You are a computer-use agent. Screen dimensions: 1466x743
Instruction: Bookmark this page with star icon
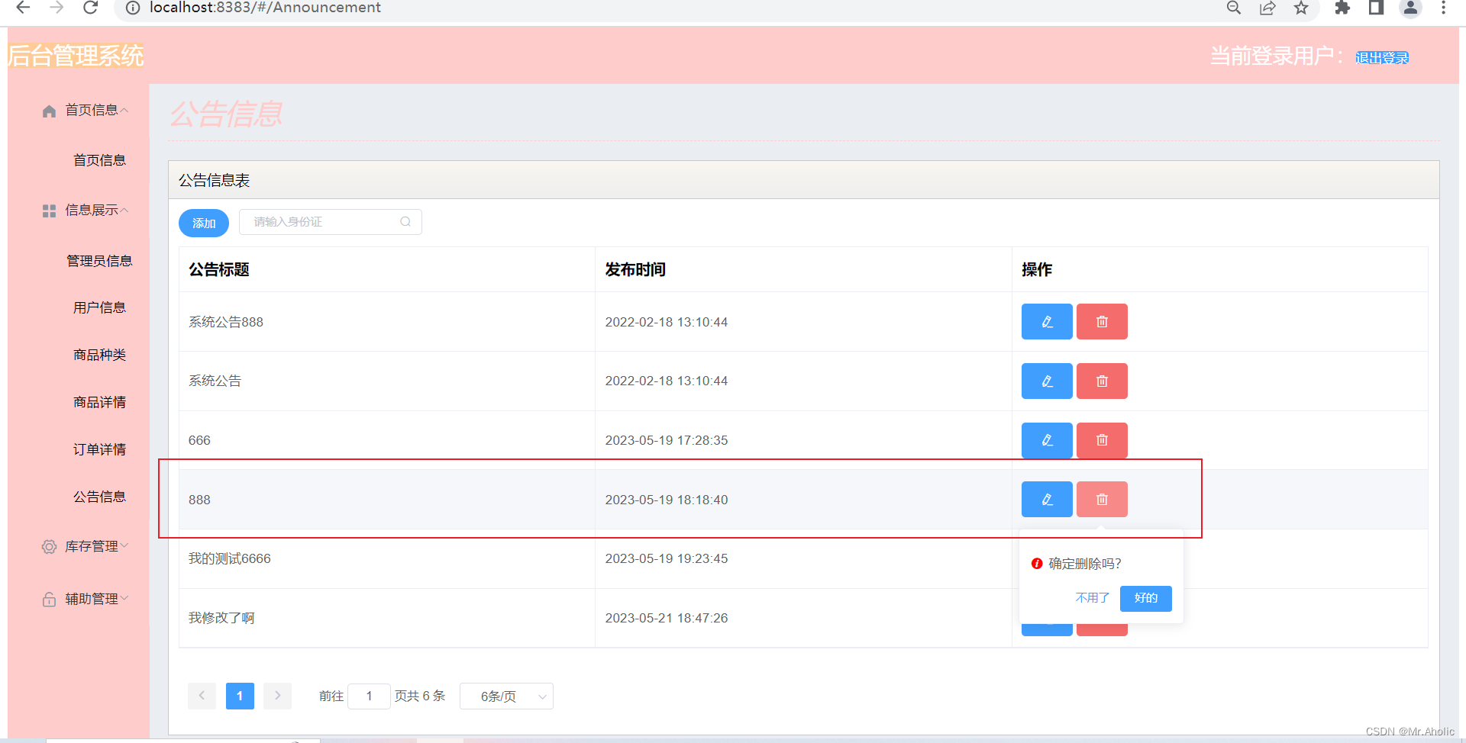pyautogui.click(x=1301, y=8)
